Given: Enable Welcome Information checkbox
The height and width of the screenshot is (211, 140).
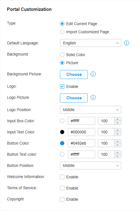Looking at the screenshot, I should 62,177.
